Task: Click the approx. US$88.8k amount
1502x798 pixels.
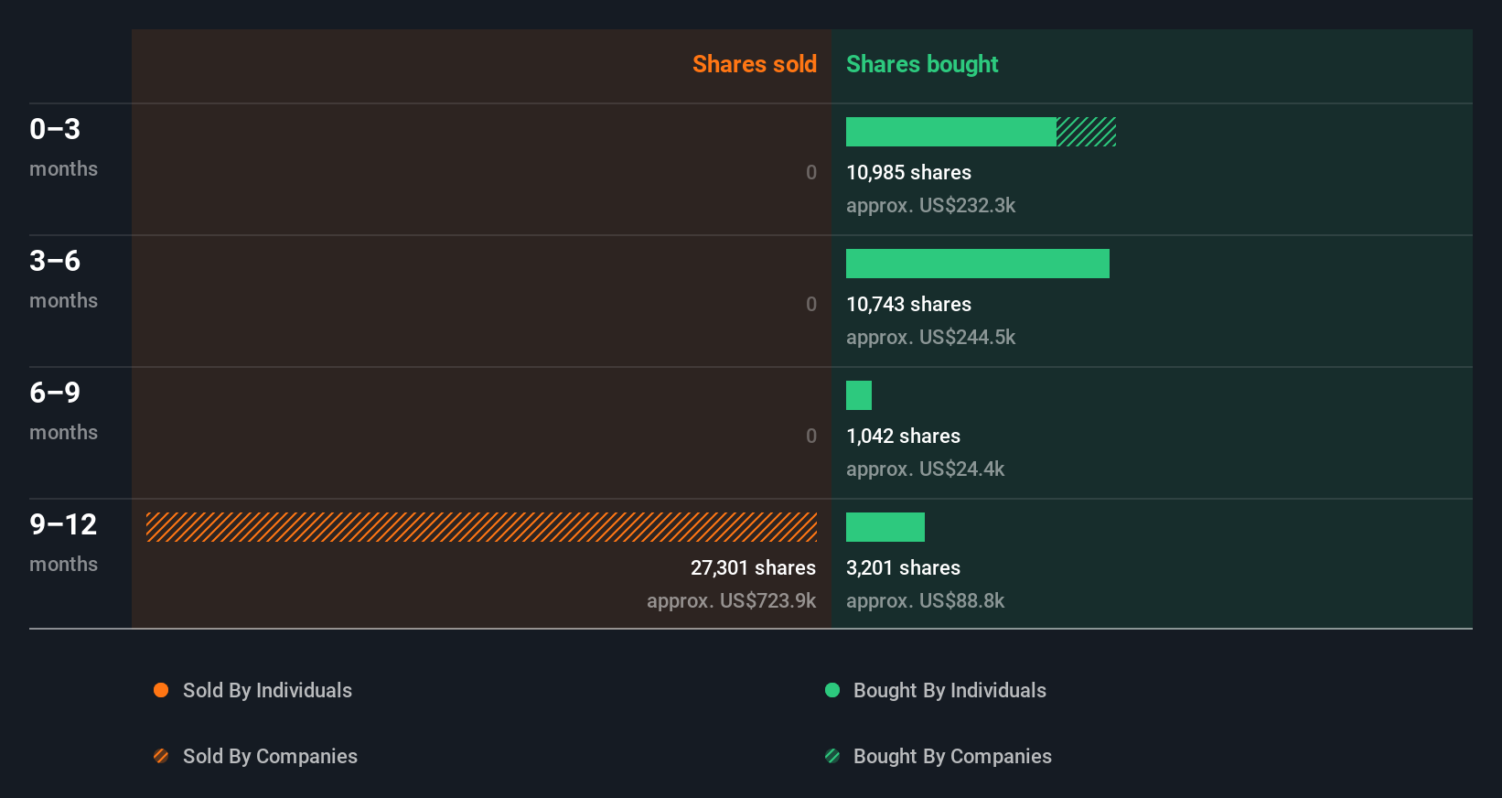Action: pos(925,600)
